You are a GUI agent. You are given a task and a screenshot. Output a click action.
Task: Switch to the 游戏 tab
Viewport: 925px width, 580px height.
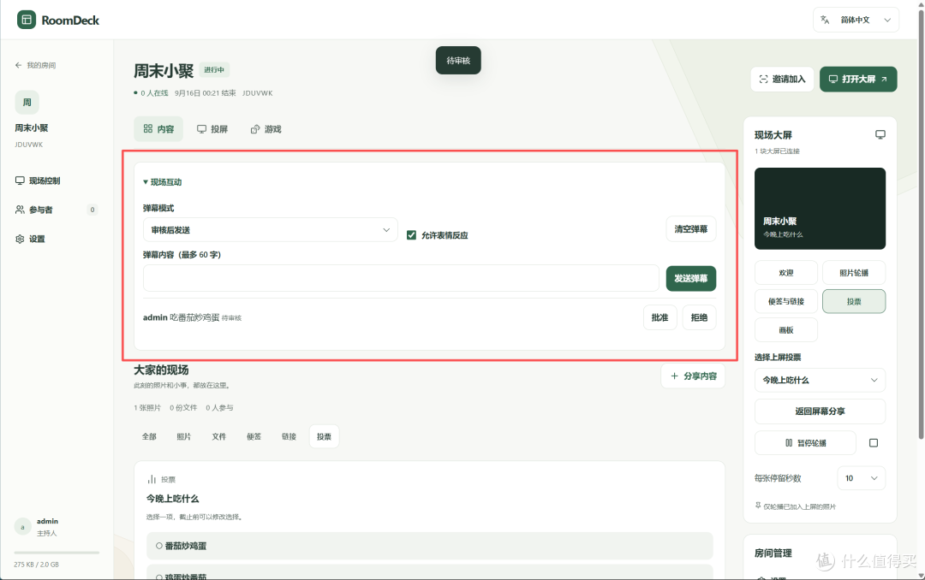tap(266, 129)
